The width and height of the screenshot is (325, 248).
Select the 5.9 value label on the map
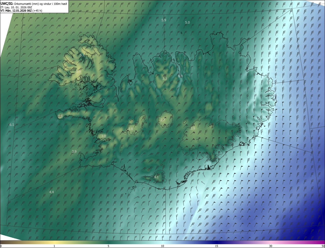pos(164,20)
